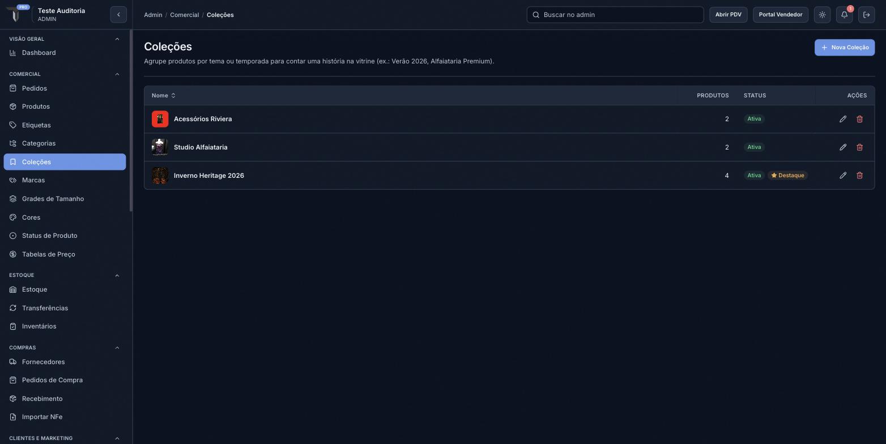Collapse the sidebar with the chevron button
The image size is (886, 444).
[118, 15]
